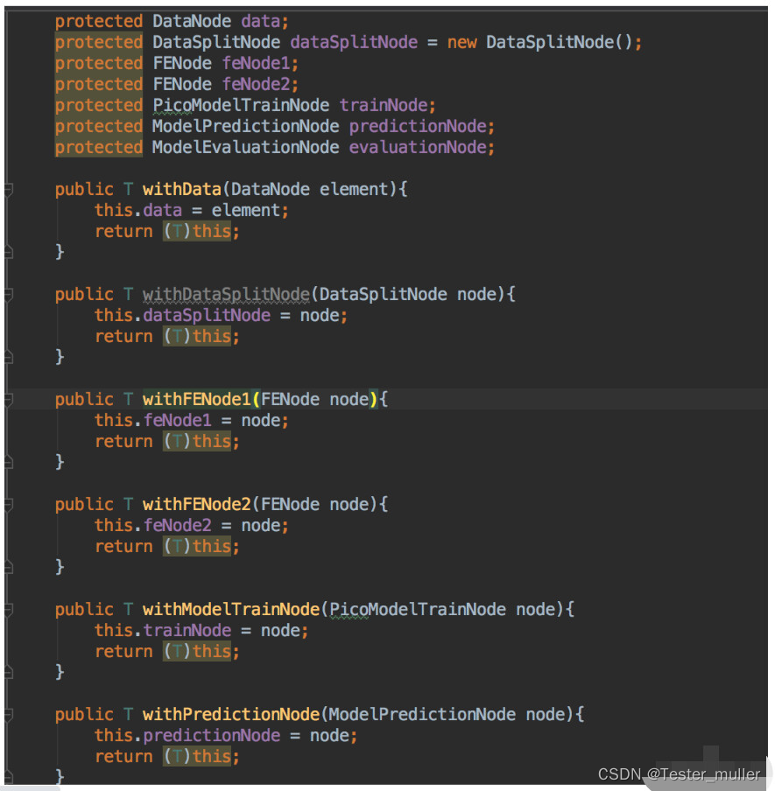Click the fold-end marker closing withFENode2
The height and width of the screenshot is (791, 775).
(8, 566)
